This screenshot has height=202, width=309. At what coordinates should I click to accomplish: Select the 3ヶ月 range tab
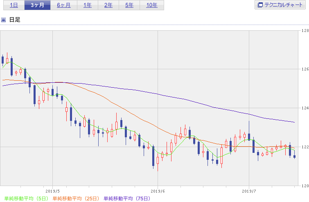(37, 5)
